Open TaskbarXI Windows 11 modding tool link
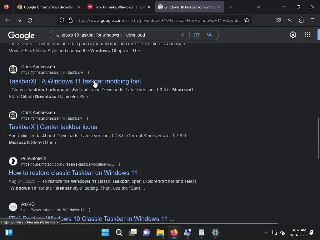The height and width of the screenshot is (240, 320). tap(75, 81)
